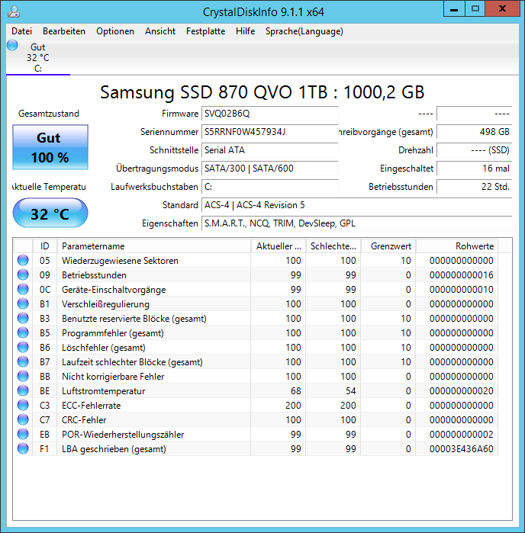Click status orb for Nicht korrigierbare Fehler row
525x533 pixels.
point(23,376)
